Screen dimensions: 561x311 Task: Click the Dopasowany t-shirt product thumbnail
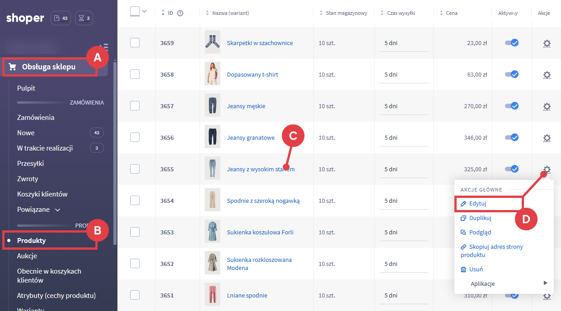pyautogui.click(x=212, y=73)
